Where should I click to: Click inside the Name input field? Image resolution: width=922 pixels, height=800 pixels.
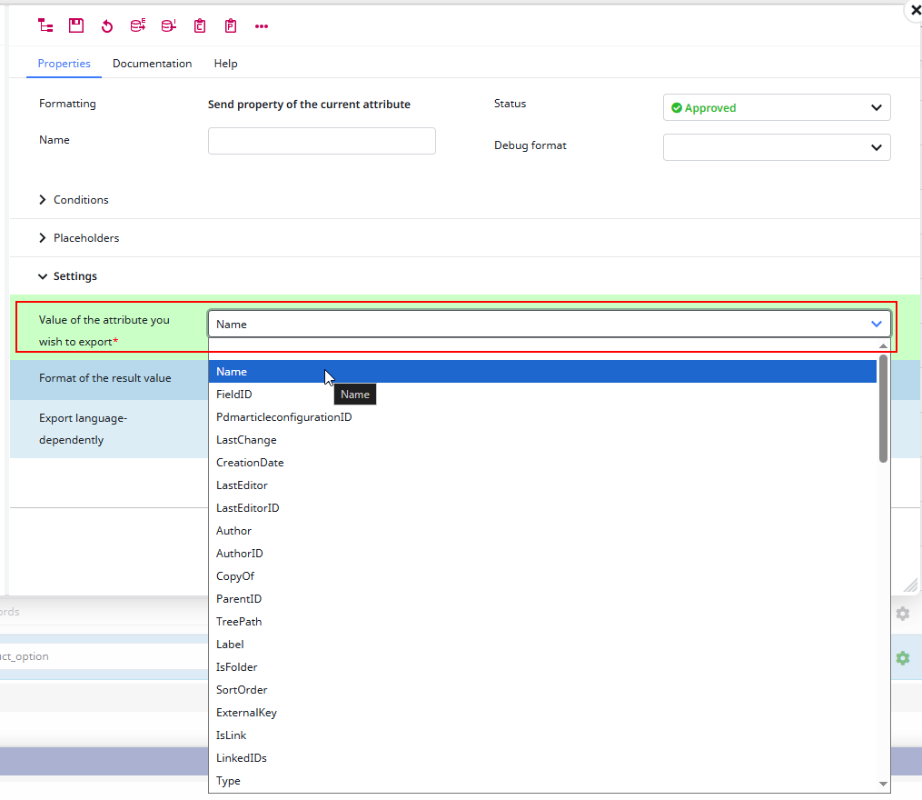pyautogui.click(x=322, y=141)
